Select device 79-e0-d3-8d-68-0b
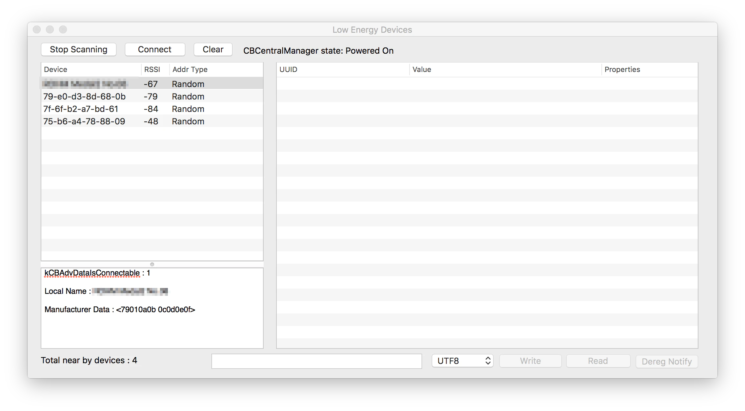This screenshot has height=411, width=745. click(152, 97)
